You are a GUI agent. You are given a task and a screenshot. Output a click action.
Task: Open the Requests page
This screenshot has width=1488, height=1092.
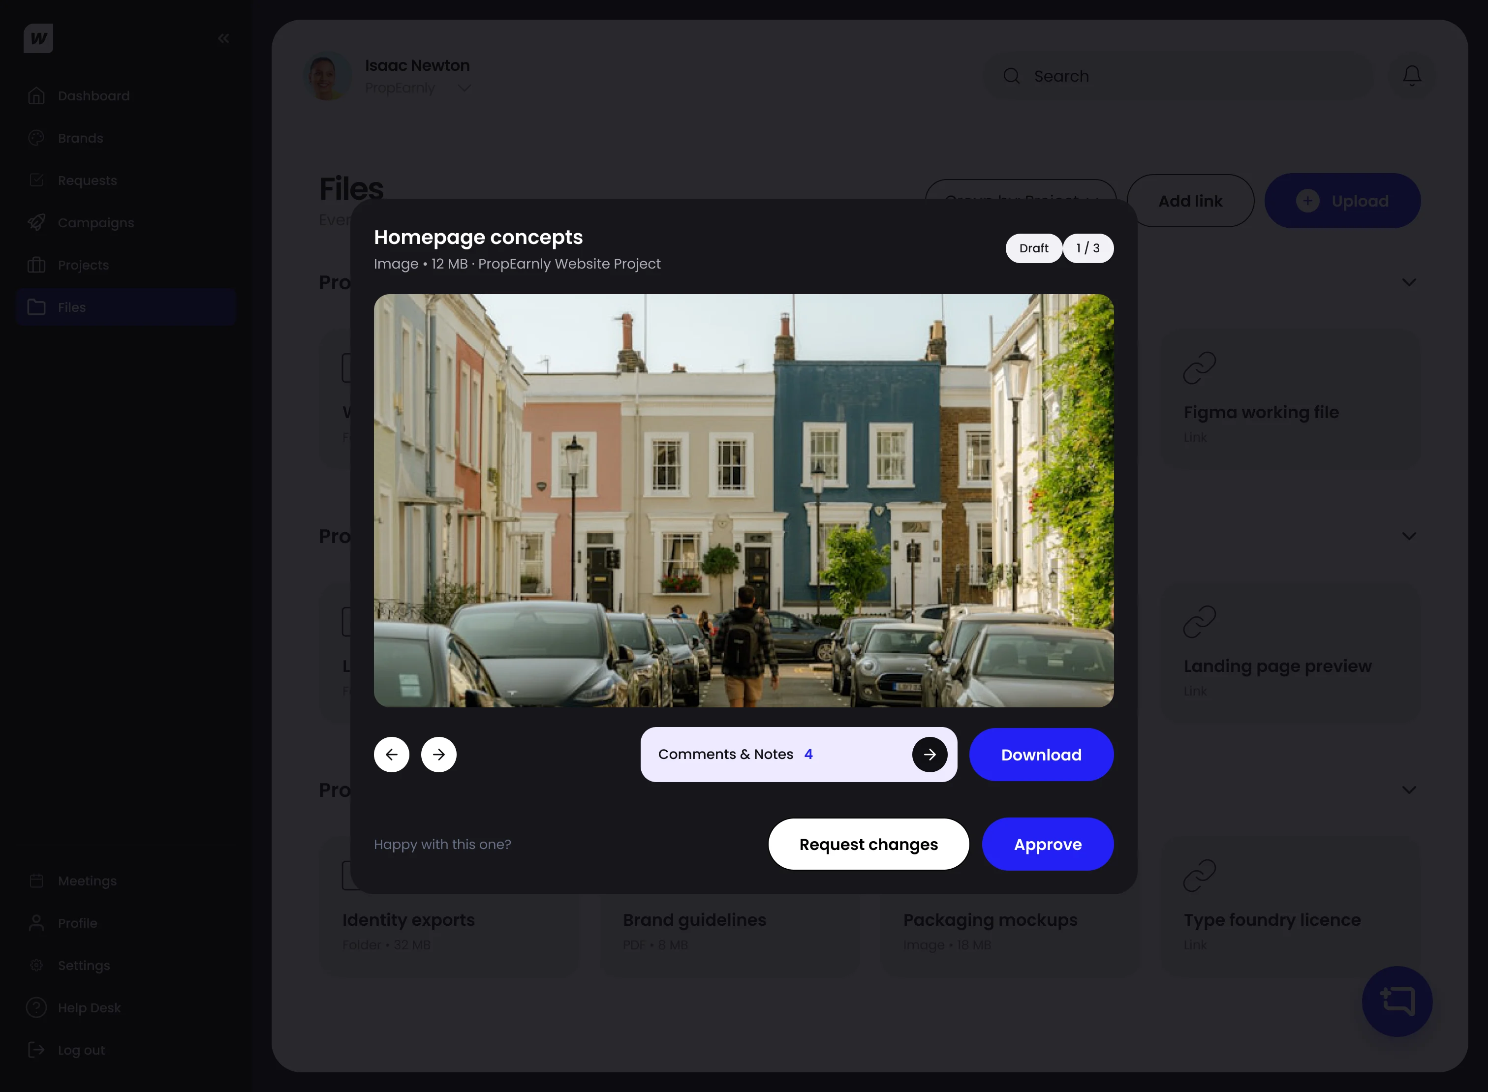(x=125, y=181)
